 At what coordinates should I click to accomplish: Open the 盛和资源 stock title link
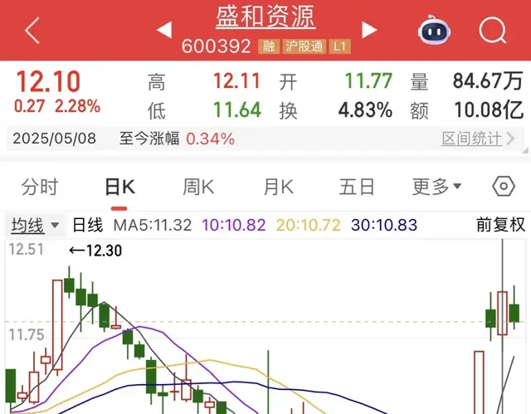click(265, 17)
